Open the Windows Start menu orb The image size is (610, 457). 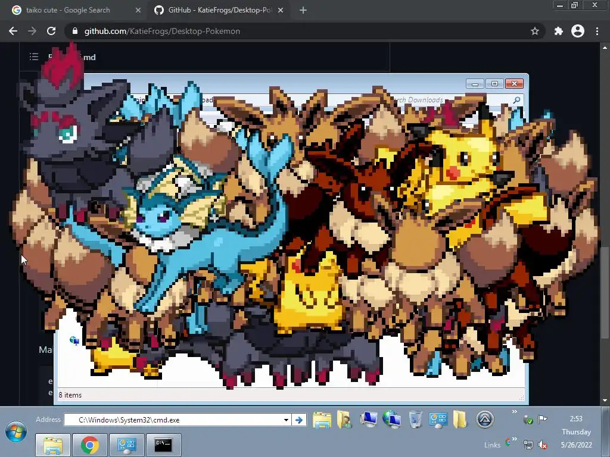point(16,431)
